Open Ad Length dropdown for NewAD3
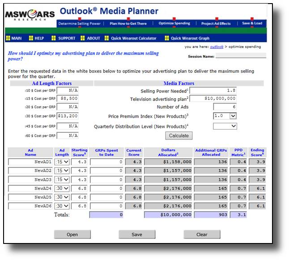This screenshot has width=289, height=260. pyautogui.click(x=62, y=180)
